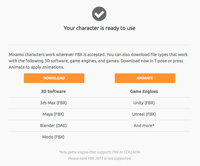200x166 pixels.
Task: Click empty cell beside Modo (FBX)
Action: 144,137
